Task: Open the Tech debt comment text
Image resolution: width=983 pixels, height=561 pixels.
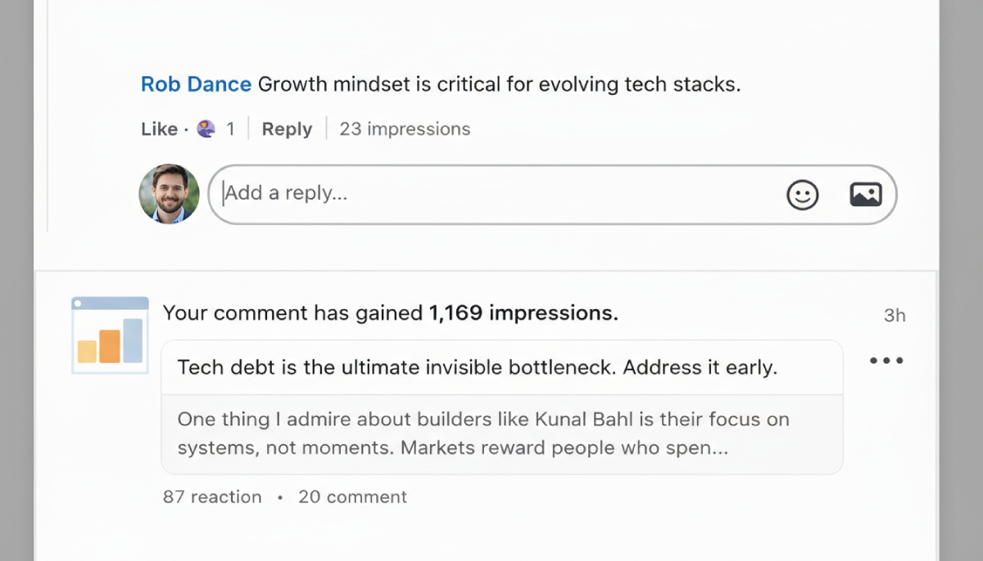Action: [477, 368]
